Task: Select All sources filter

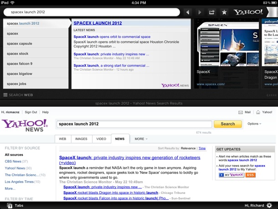Action: 14,155
